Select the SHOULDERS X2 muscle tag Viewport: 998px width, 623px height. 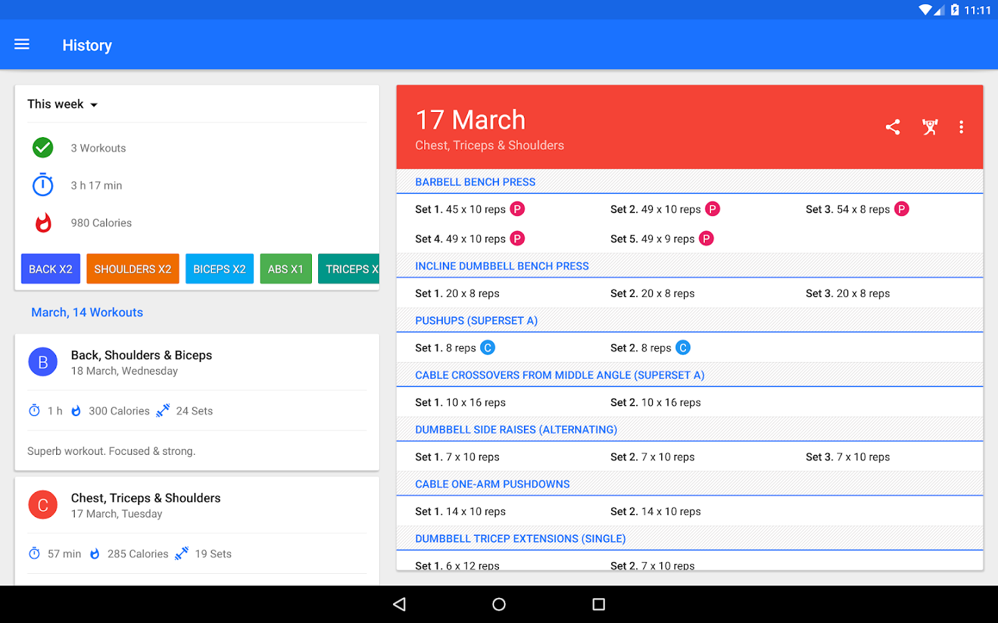132,269
